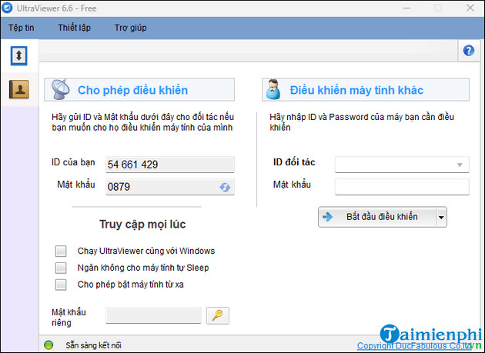
Task: Click the blue help question mark icon
Action: (x=468, y=51)
